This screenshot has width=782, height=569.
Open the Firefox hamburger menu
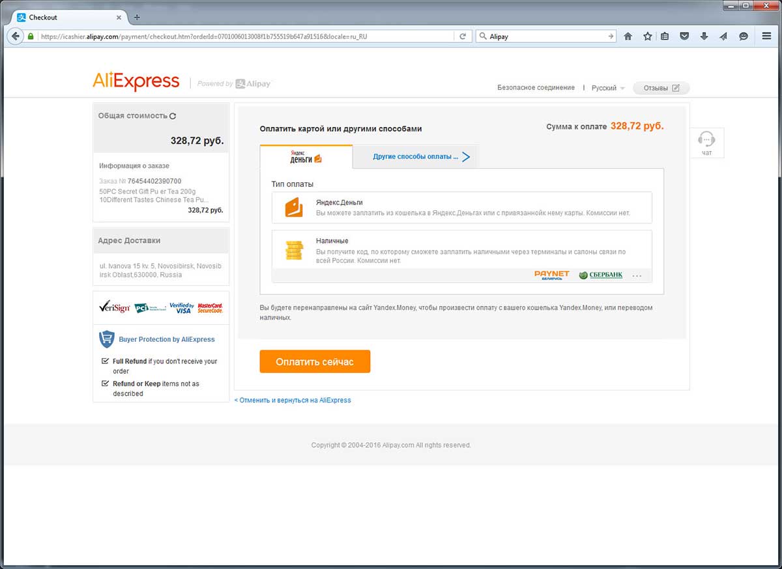pyautogui.click(x=767, y=36)
